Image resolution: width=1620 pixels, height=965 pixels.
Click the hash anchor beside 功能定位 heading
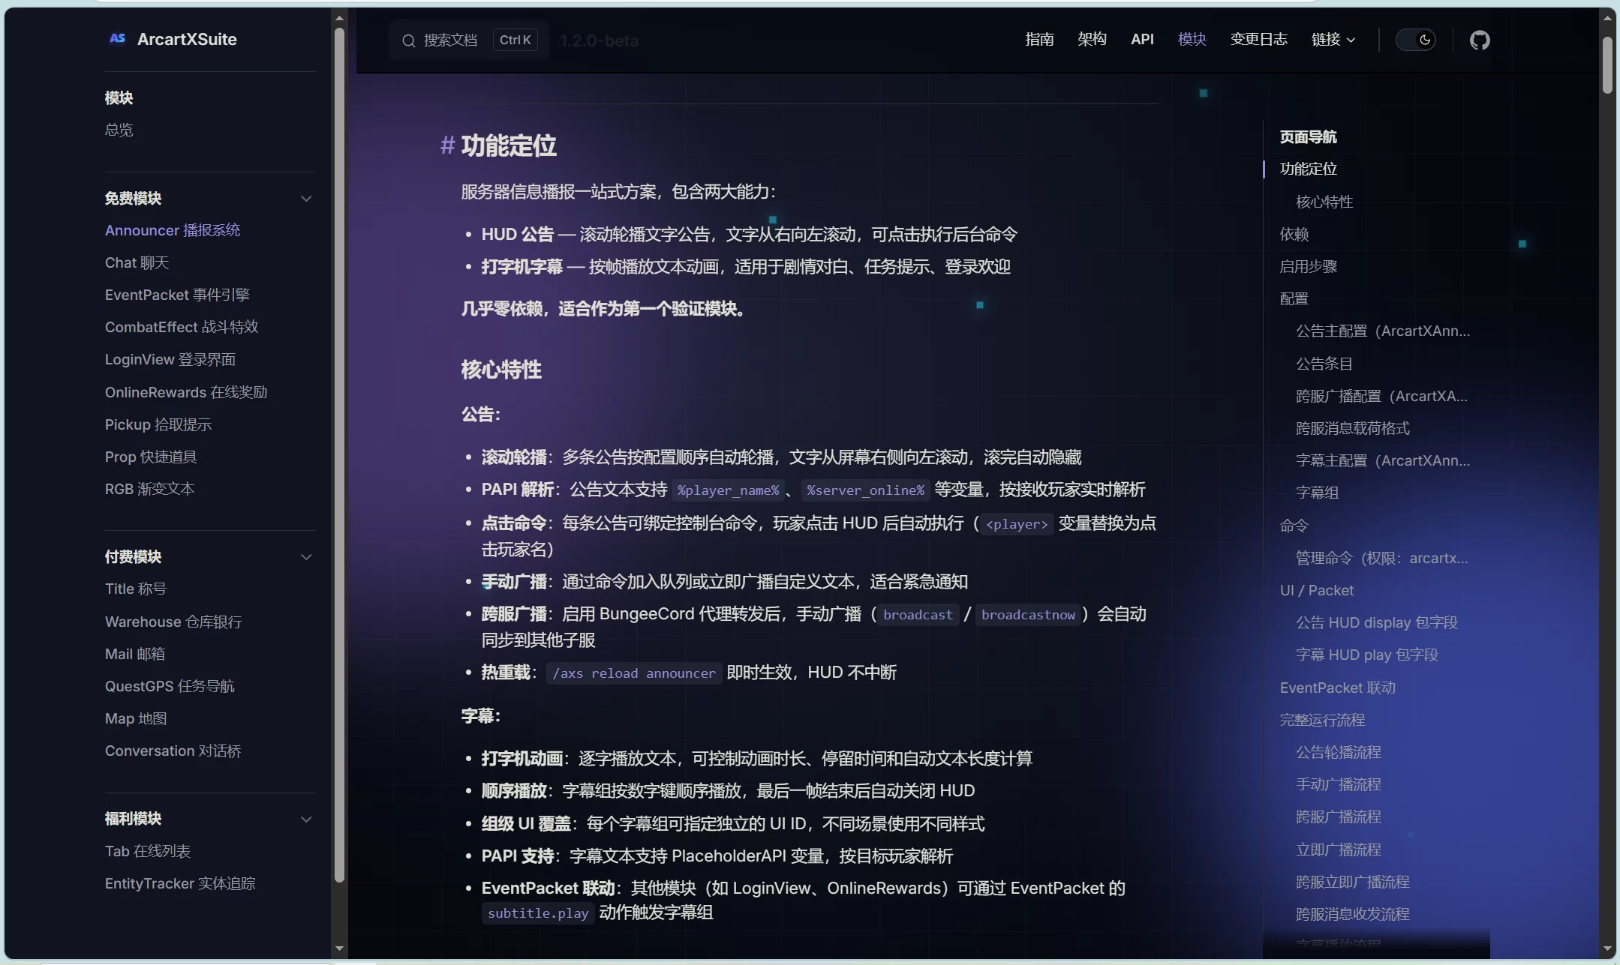447,145
